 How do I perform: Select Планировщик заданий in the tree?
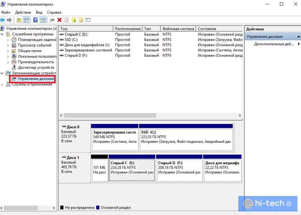35,40
